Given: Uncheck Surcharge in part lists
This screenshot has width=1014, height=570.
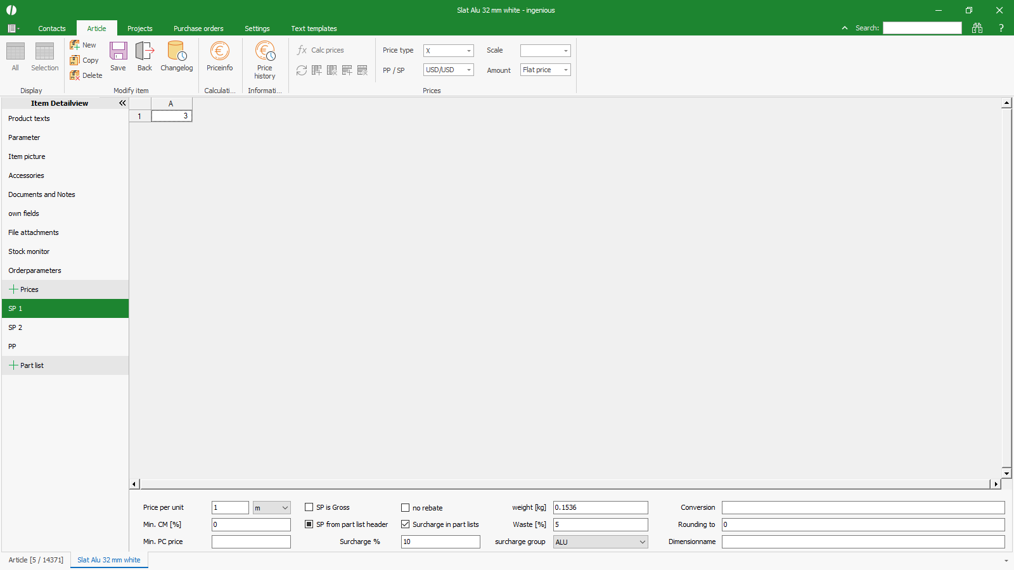Looking at the screenshot, I should [x=405, y=524].
